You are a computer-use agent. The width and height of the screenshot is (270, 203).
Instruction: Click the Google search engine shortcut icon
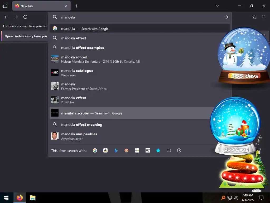click(95, 150)
